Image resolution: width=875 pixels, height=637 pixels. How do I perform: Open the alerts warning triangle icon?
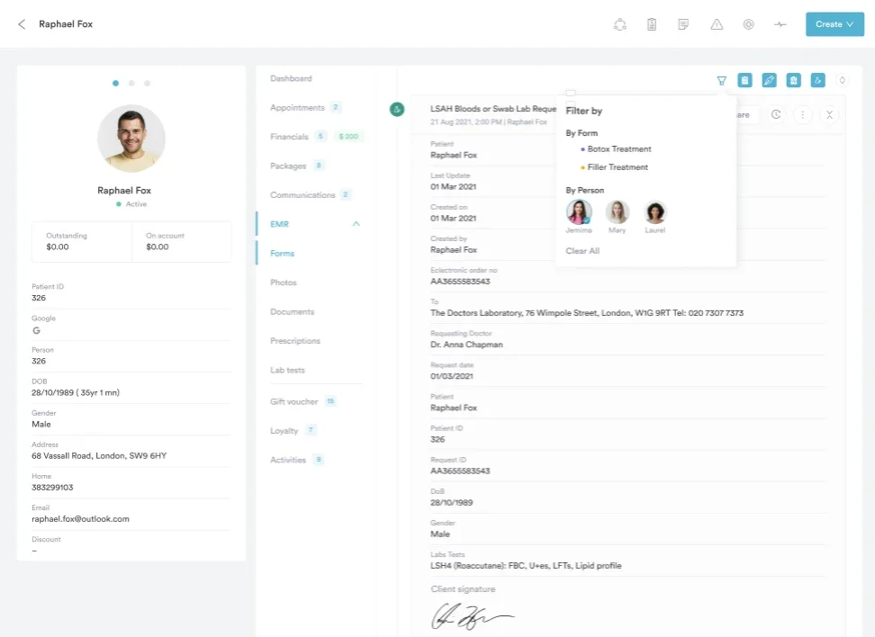point(717,24)
